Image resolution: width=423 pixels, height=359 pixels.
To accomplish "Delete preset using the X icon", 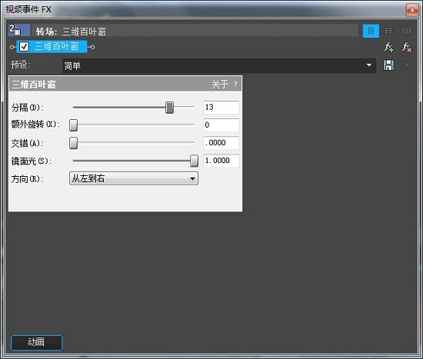I will [x=407, y=65].
